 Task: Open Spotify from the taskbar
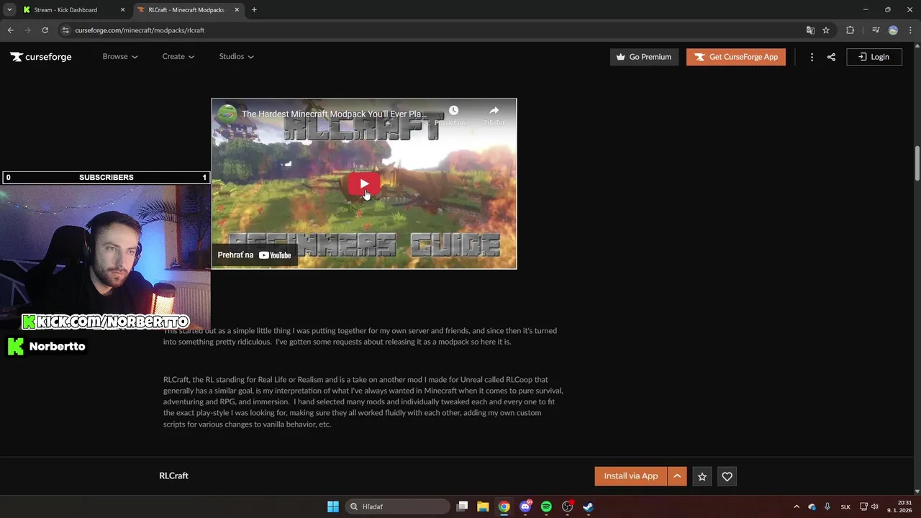pyautogui.click(x=546, y=506)
